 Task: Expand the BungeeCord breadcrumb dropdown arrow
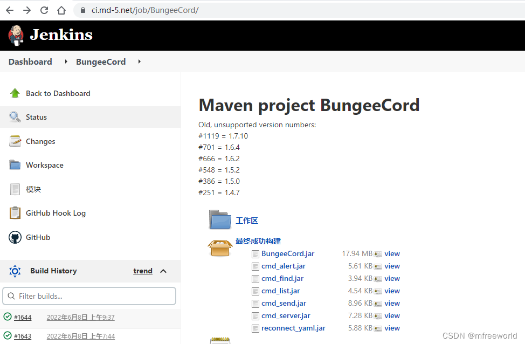(139, 61)
